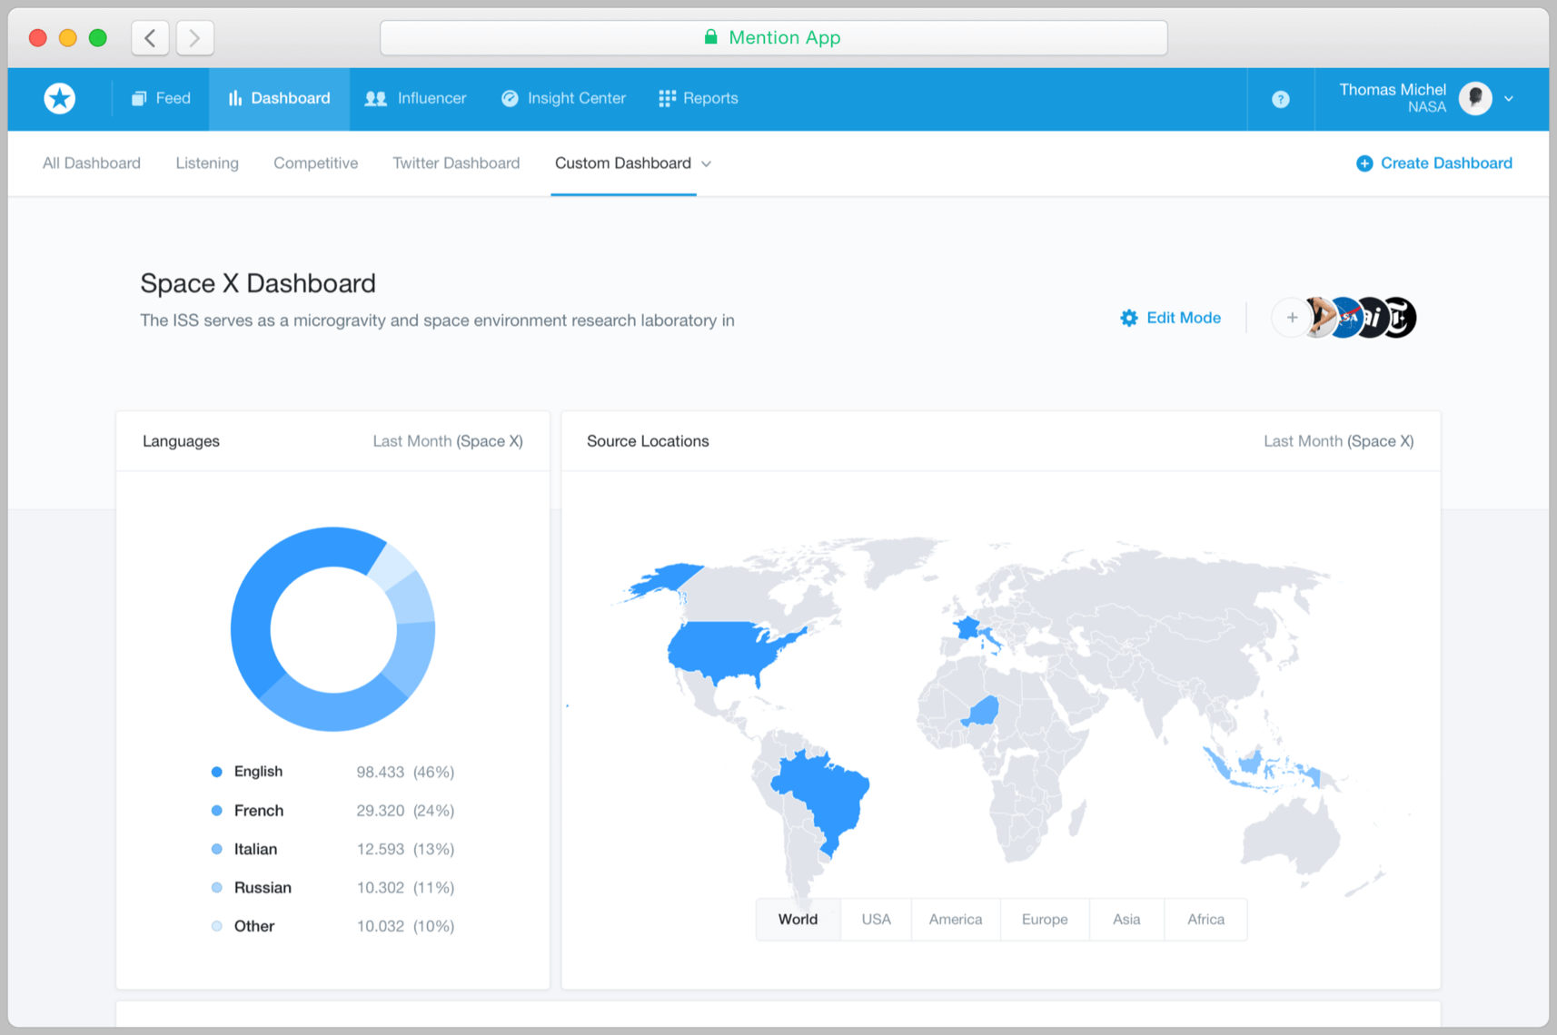Click the last black avatar in the group
This screenshot has height=1035, width=1557.
point(1399,318)
